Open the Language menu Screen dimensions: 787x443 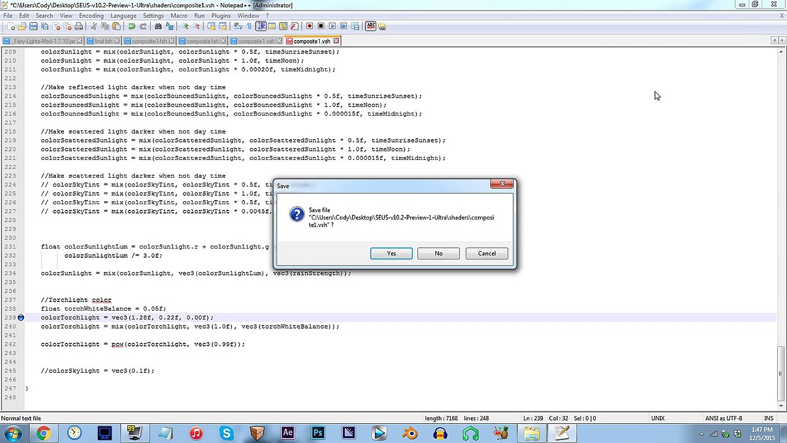pos(124,15)
